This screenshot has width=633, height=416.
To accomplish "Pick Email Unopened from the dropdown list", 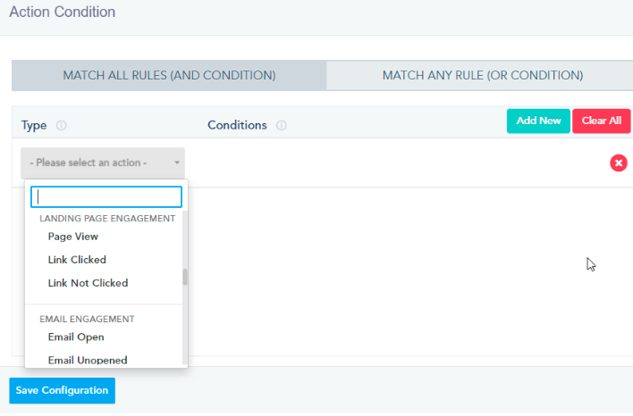I will 88,361.
